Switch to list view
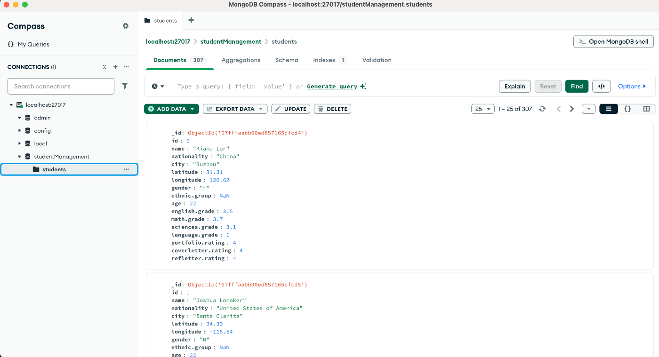659x357 pixels. pos(609,109)
